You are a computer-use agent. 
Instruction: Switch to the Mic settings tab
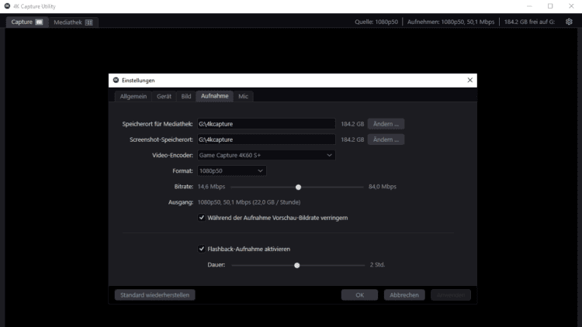(x=244, y=96)
